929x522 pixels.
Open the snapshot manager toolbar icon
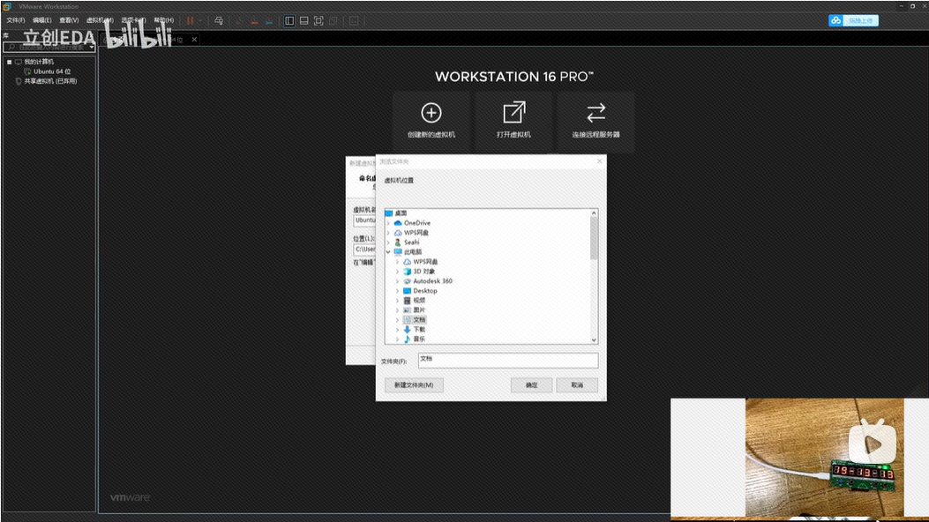(x=269, y=20)
